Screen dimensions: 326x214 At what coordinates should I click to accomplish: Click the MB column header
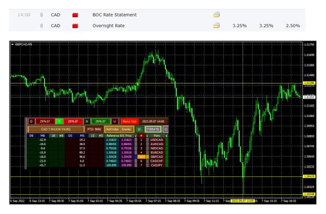coord(43,136)
